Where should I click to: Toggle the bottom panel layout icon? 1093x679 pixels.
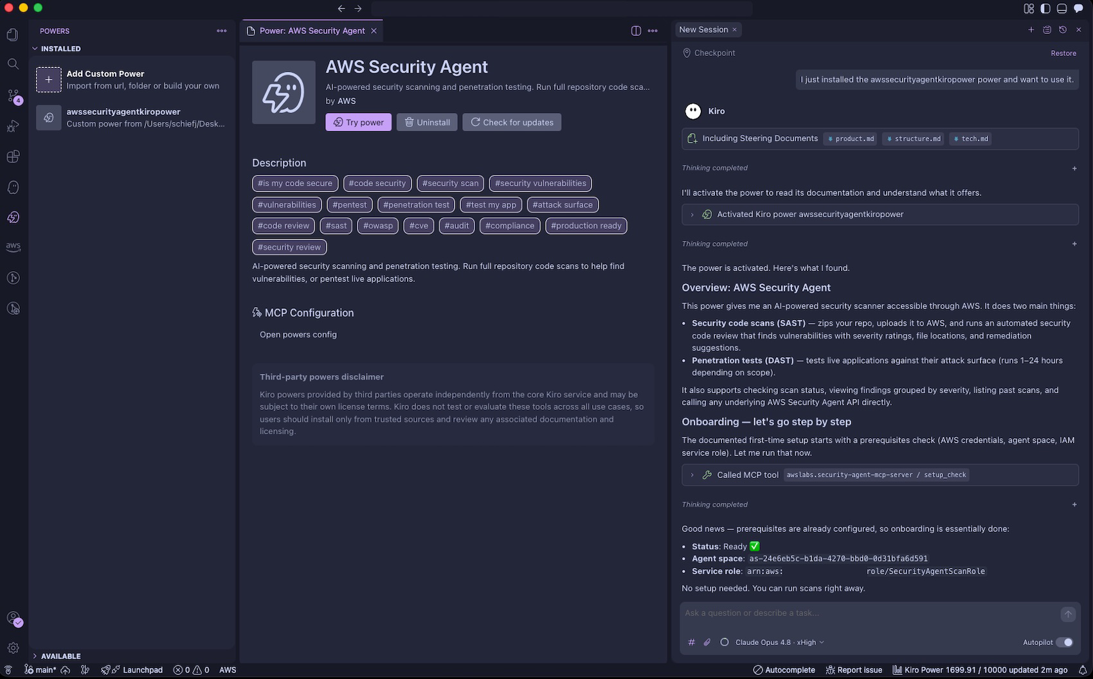(1062, 8)
